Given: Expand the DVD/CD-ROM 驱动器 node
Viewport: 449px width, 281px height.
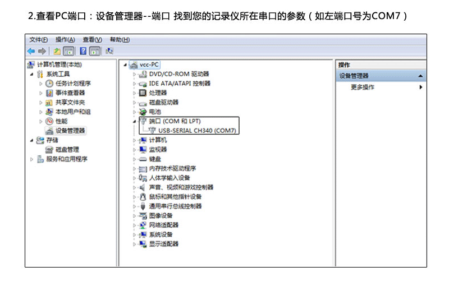Looking at the screenshot, I should 134,74.
